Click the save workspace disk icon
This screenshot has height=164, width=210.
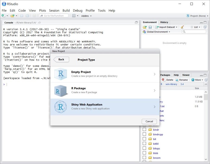click(150, 27)
